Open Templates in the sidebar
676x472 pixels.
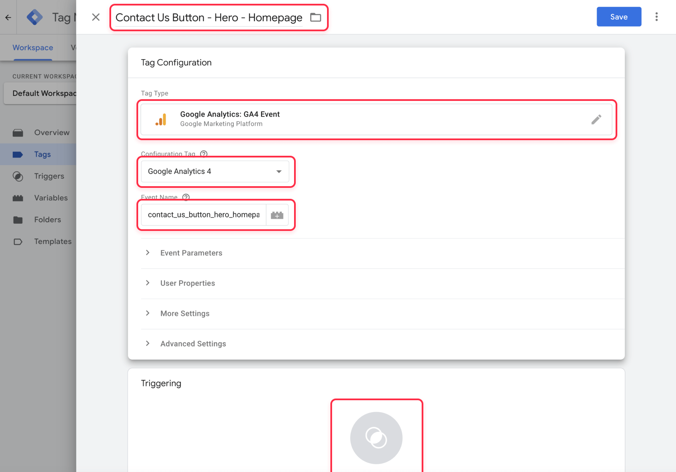click(38, 241)
